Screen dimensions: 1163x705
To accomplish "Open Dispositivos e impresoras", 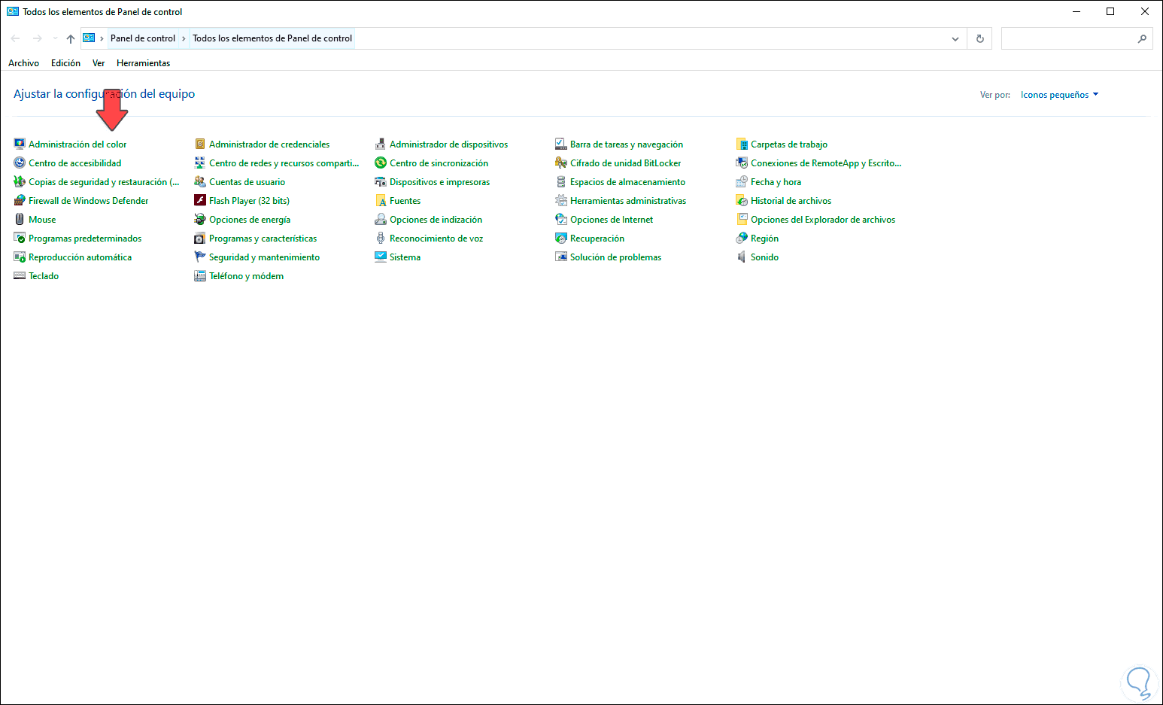I will click(439, 181).
